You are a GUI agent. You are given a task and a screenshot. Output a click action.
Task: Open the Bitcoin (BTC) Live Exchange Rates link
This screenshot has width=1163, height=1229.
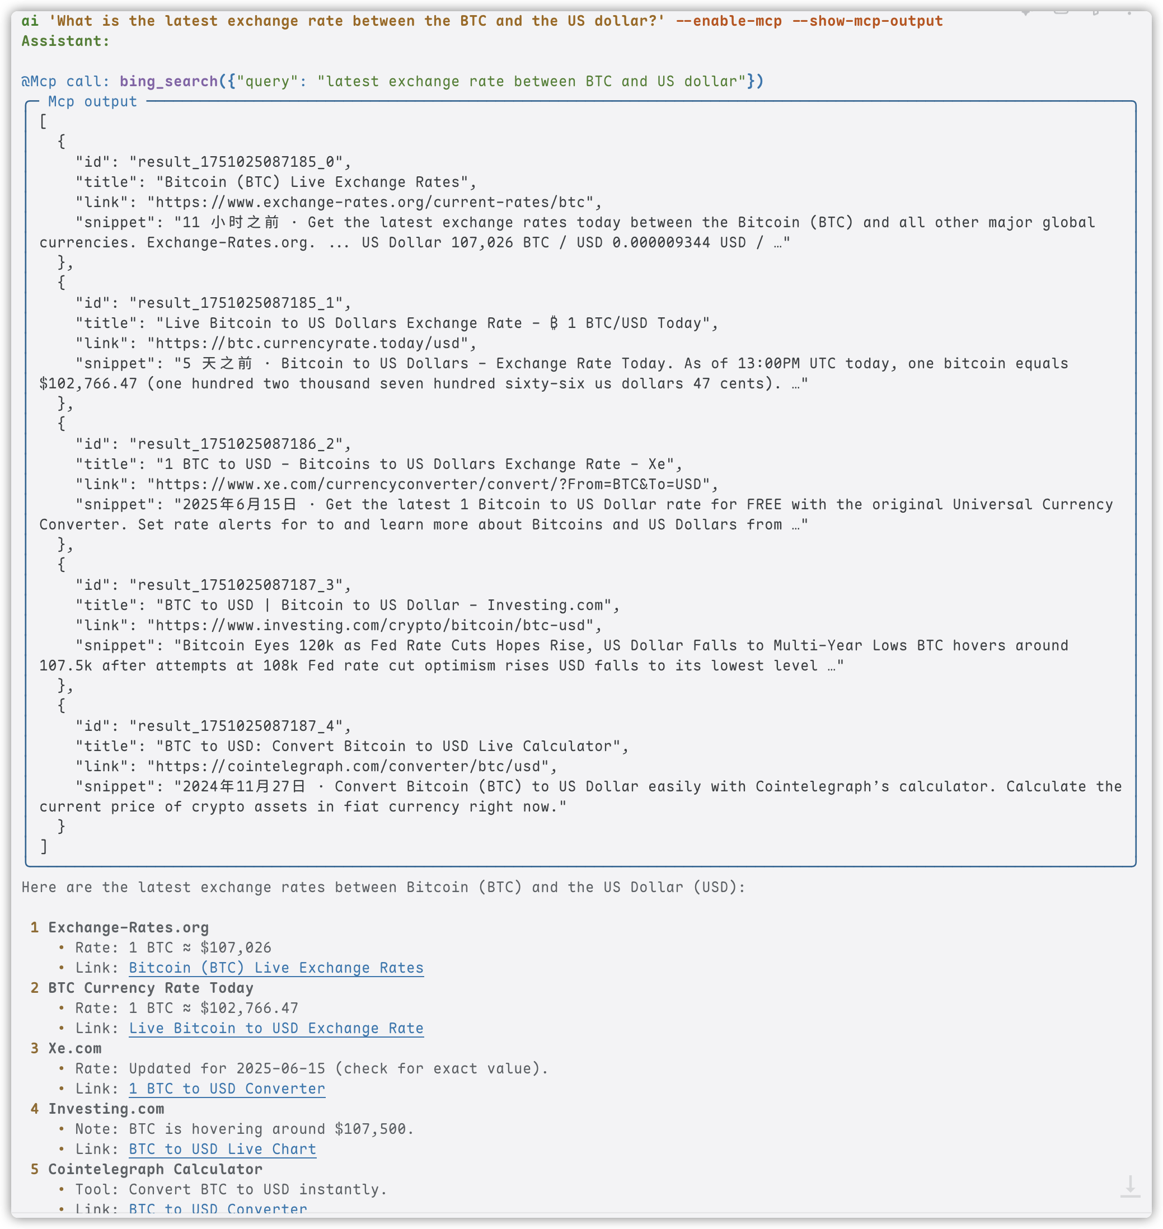276,968
